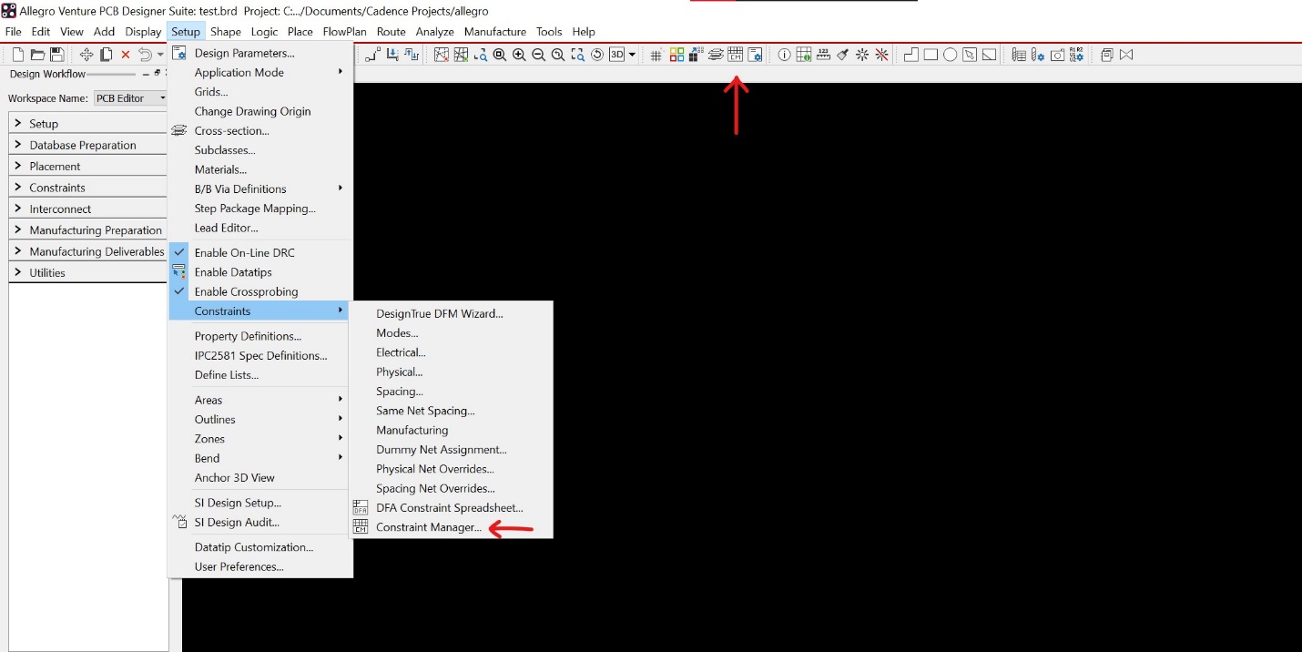Toggle the Grid display icon

click(x=656, y=55)
